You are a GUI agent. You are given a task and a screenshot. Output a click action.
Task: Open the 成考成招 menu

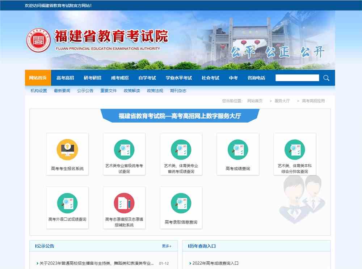pos(119,78)
